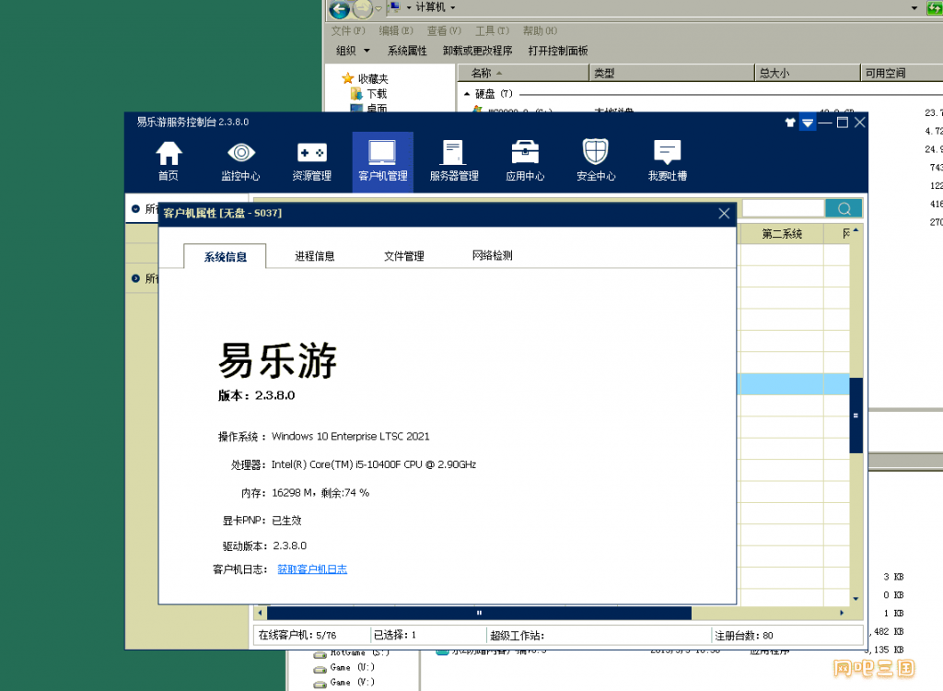This screenshot has width=943, height=691.
Task: Click the 第二系统 column header
Action: tap(781, 234)
